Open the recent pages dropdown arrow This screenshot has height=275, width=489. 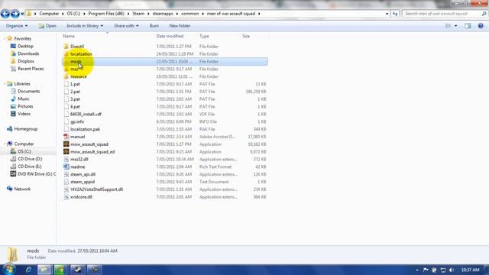(x=22, y=14)
